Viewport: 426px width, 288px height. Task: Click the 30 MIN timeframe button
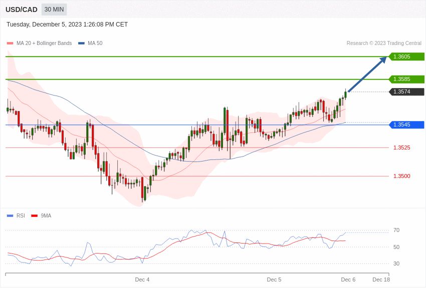click(x=54, y=9)
